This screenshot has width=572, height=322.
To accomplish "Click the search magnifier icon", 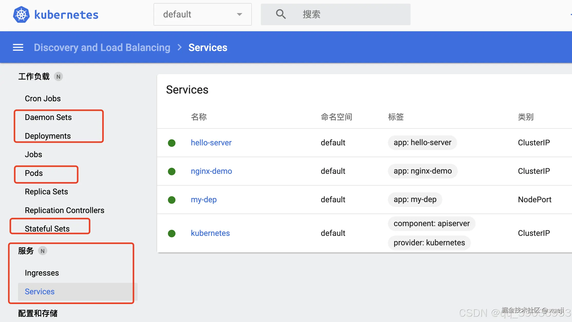I will click(281, 14).
